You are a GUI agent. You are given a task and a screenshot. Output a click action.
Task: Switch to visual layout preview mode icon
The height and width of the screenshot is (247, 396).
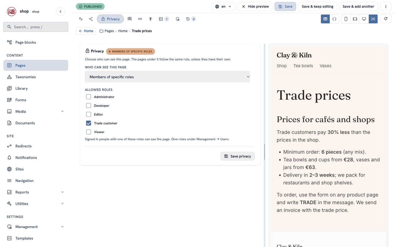(x=325, y=19)
